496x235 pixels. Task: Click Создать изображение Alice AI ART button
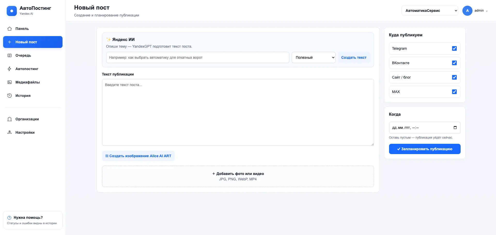coord(138,156)
